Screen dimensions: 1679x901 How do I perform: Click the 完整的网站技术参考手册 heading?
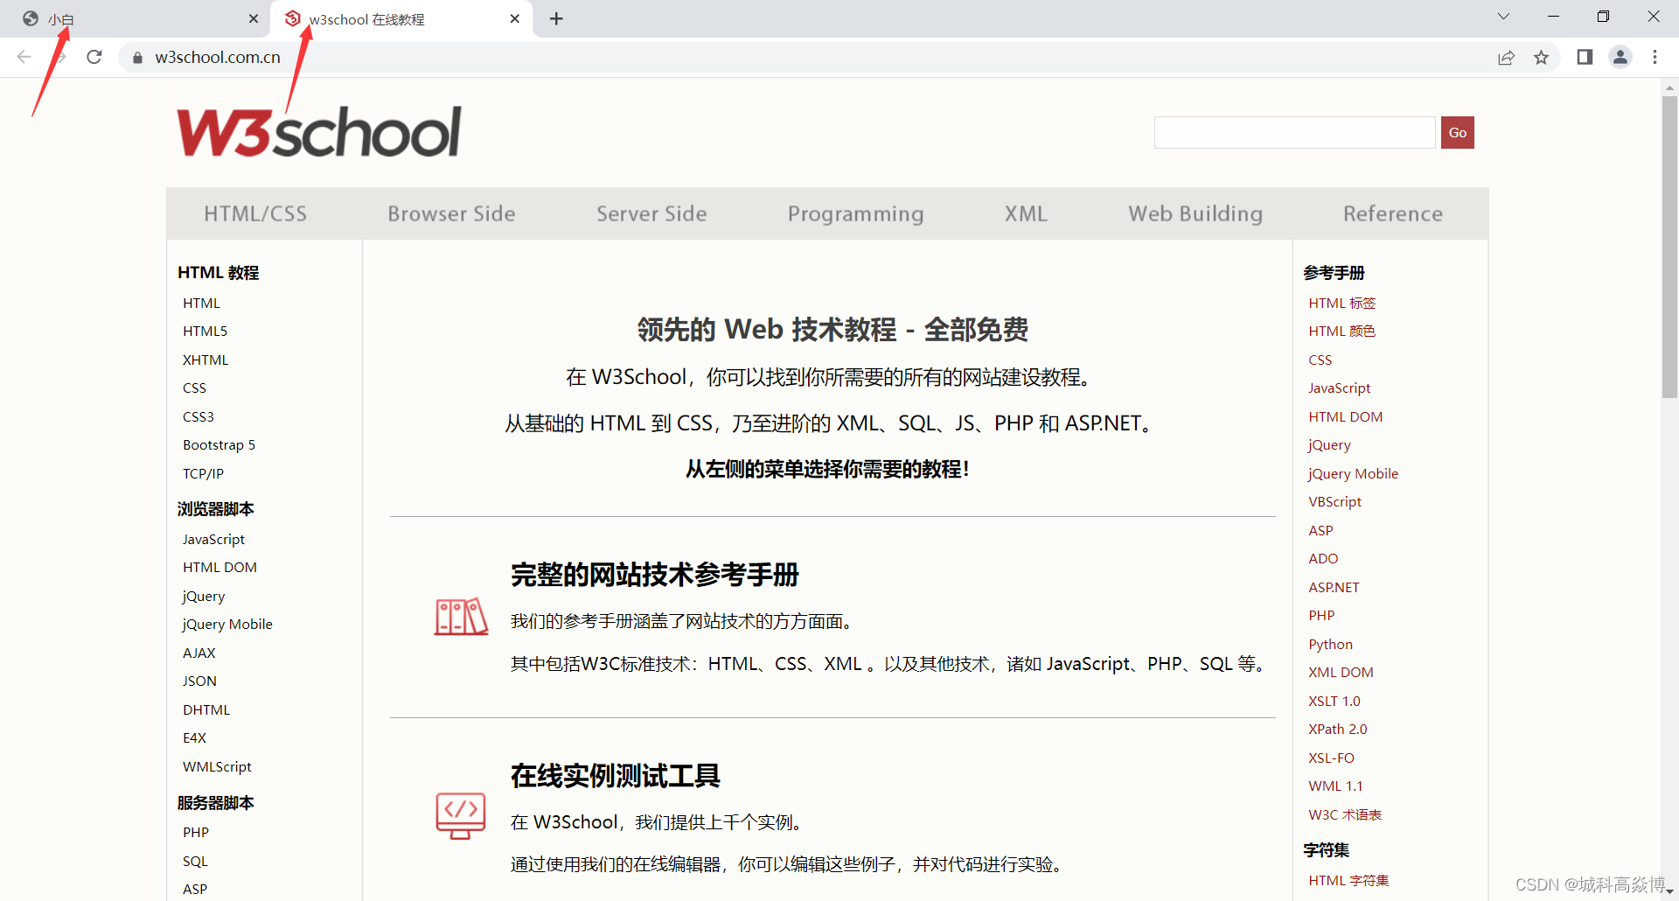(x=654, y=575)
